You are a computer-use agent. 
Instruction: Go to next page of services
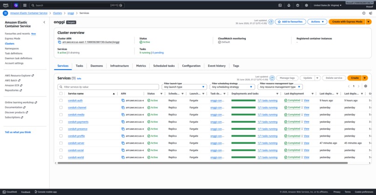coord(359,86)
